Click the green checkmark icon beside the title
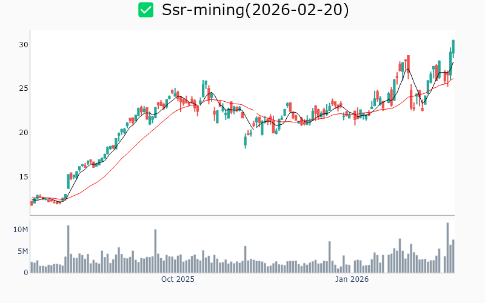Image resolution: width=485 pixels, height=303 pixels. [x=145, y=10]
